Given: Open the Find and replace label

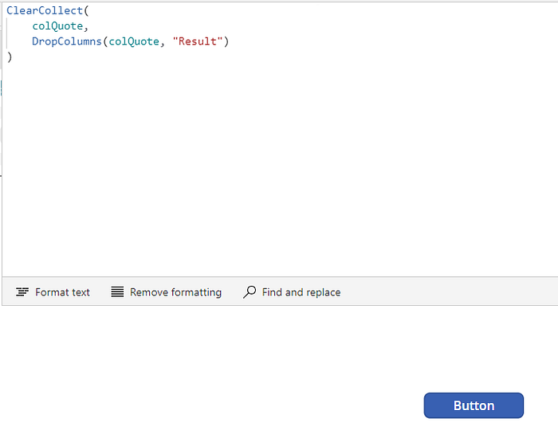Looking at the screenshot, I should click(301, 292).
